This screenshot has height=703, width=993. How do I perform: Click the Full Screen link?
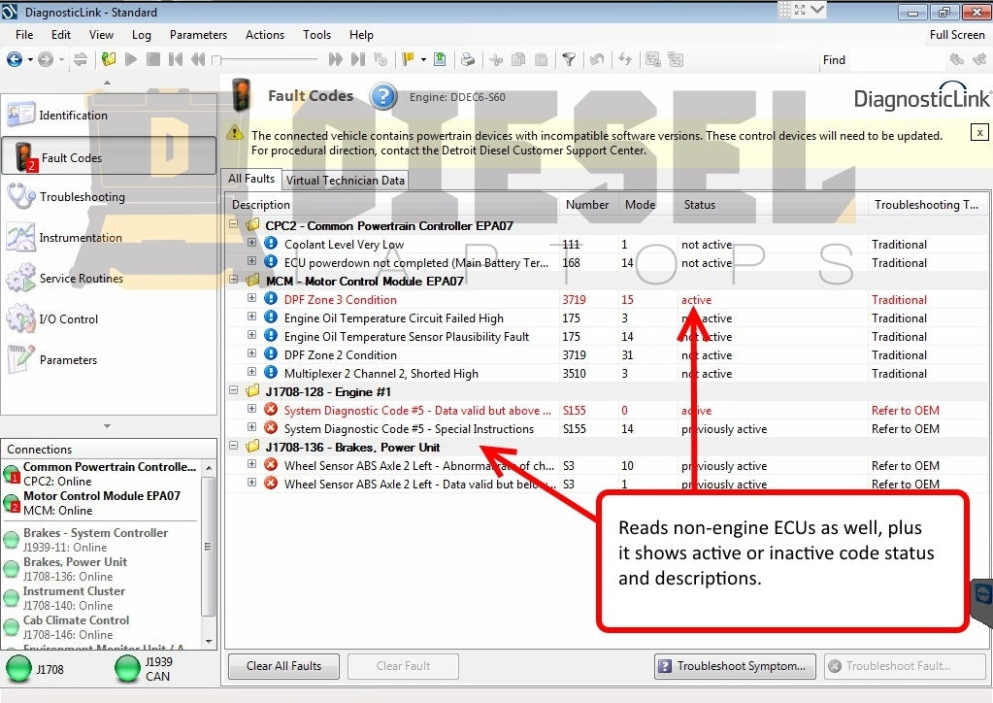point(957,35)
